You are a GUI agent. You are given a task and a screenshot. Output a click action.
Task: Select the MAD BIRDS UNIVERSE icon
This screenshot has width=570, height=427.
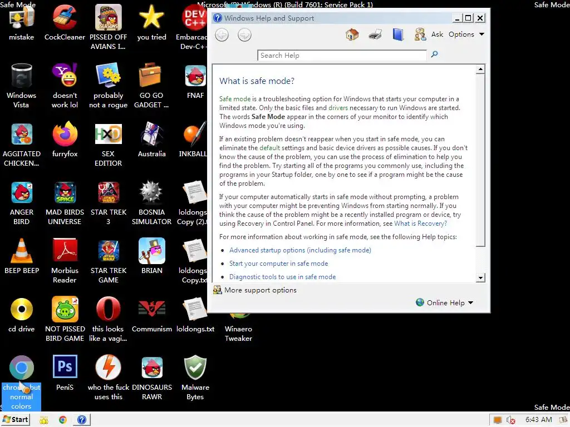[65, 202]
